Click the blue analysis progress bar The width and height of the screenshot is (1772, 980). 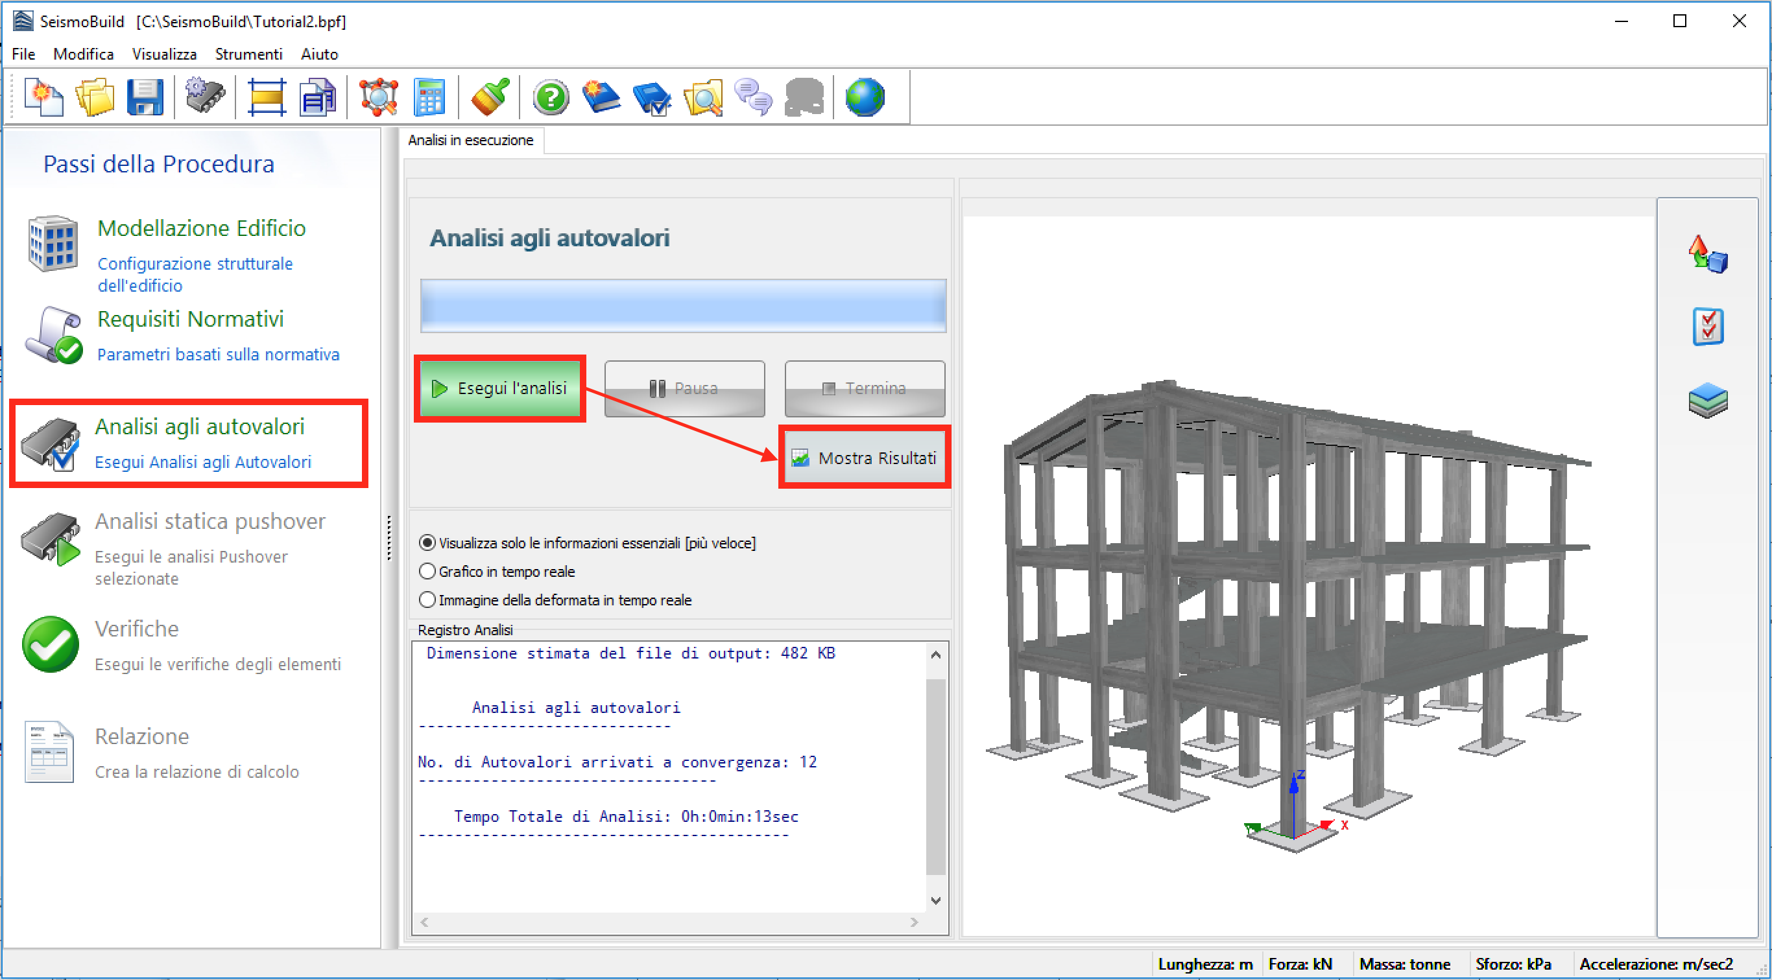682,306
